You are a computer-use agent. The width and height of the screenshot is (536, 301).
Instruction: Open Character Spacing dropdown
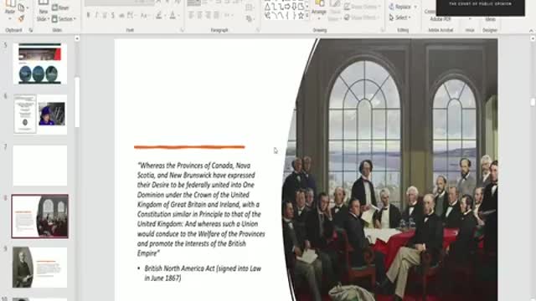(131, 15)
